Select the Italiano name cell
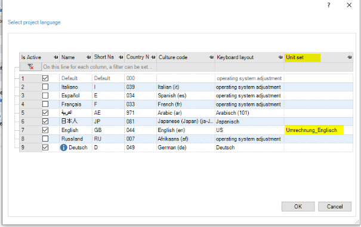Screen dimensions: 361x227 (76, 87)
